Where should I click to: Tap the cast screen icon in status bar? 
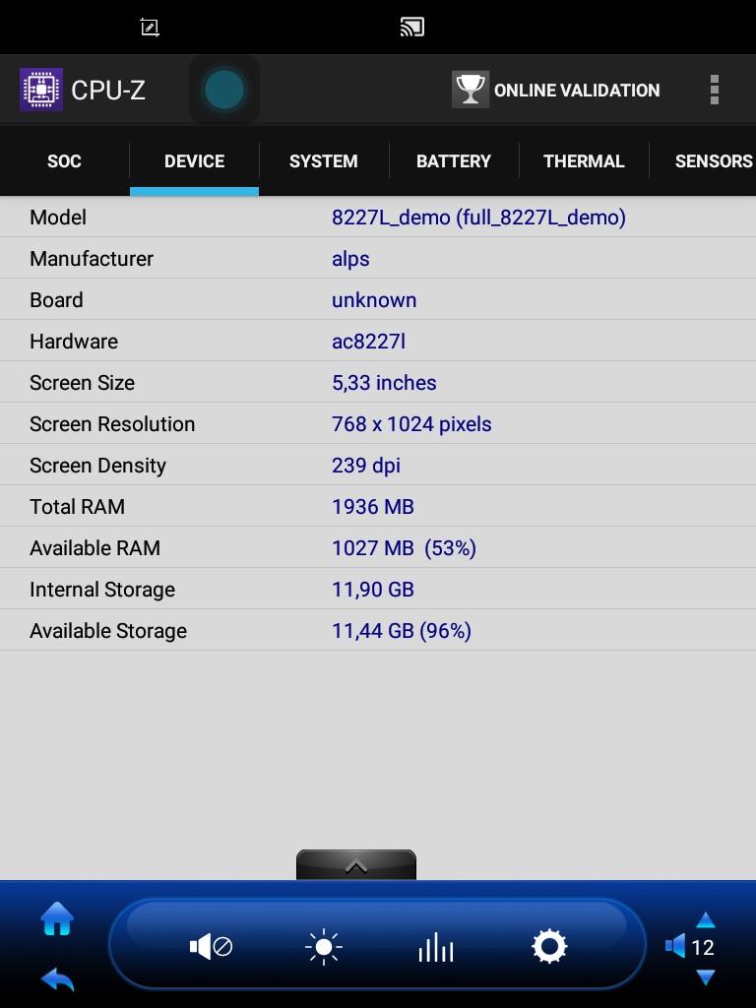coord(412,27)
